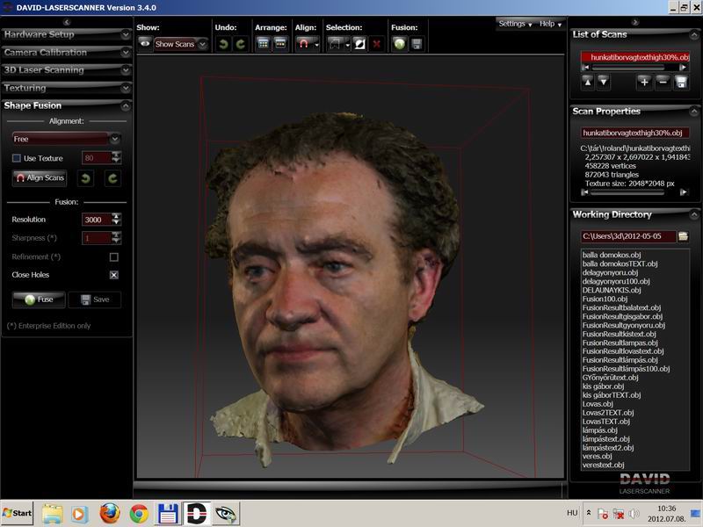
Task: Move scan up with the up arrow icon
Action: pyautogui.click(x=587, y=82)
